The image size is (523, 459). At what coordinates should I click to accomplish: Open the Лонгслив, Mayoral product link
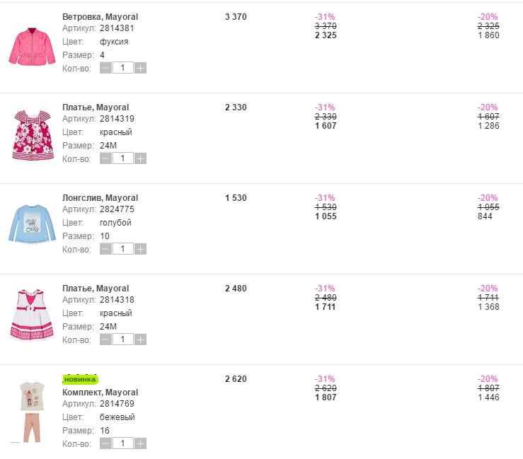(100, 198)
